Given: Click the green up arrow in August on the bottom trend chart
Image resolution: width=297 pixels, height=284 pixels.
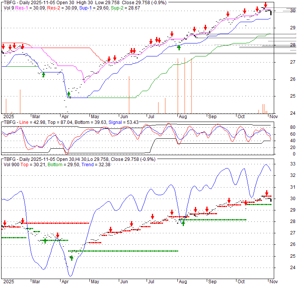Looking at the screenshot, I should [x=183, y=223].
